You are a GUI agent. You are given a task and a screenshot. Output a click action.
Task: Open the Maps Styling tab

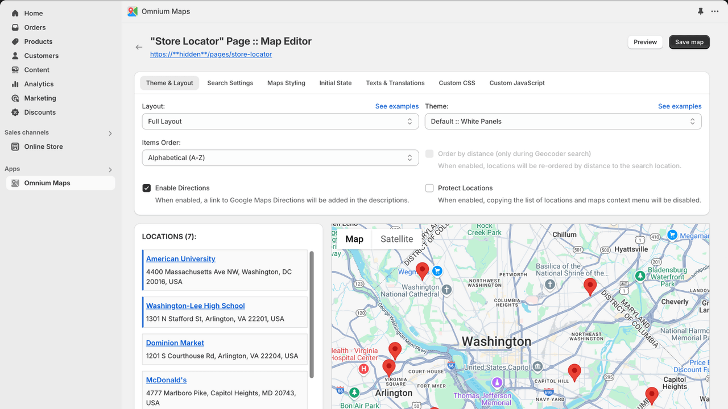286,83
